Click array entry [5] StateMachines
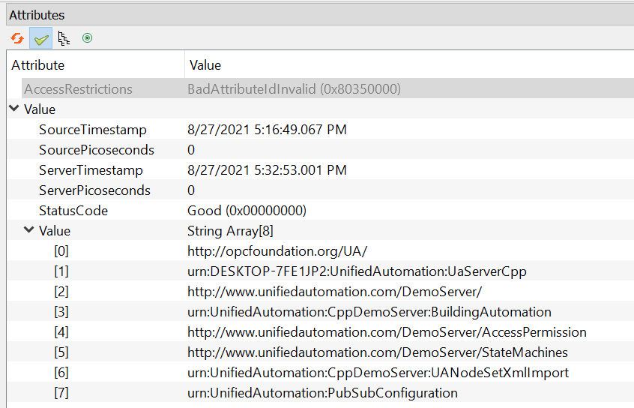634x408 pixels. (x=320, y=352)
